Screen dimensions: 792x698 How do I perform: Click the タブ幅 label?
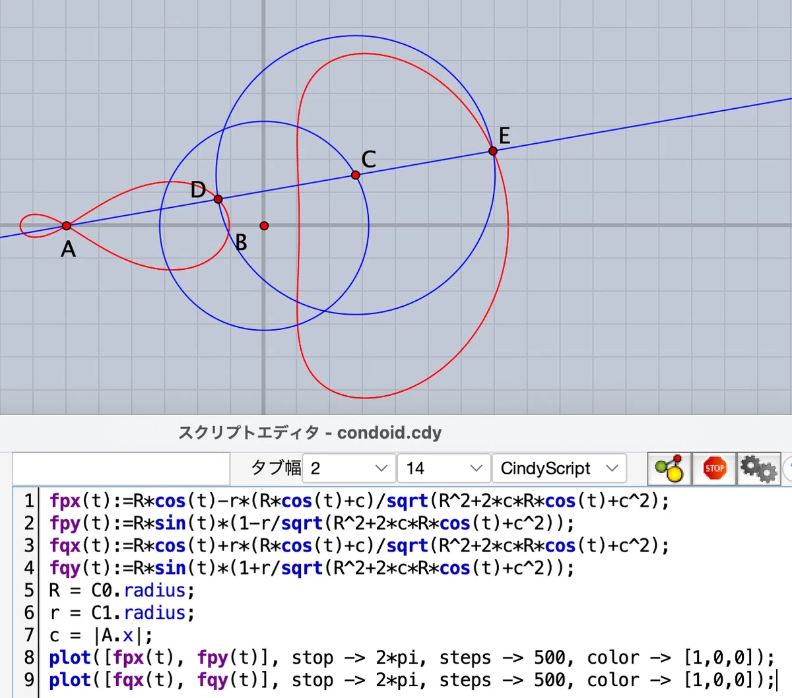point(276,468)
